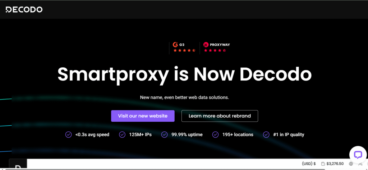Click the G2 star rating row
Screen dimensions: 368x170
(x=184, y=51)
